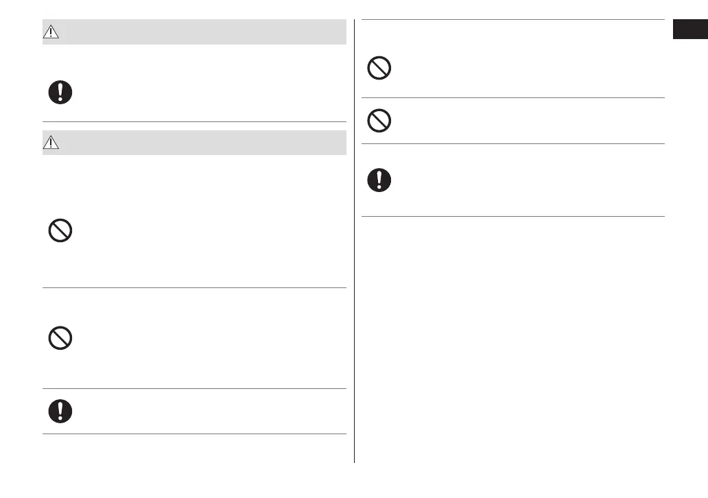Click the warning triangle in the top gray header

pos(53,32)
